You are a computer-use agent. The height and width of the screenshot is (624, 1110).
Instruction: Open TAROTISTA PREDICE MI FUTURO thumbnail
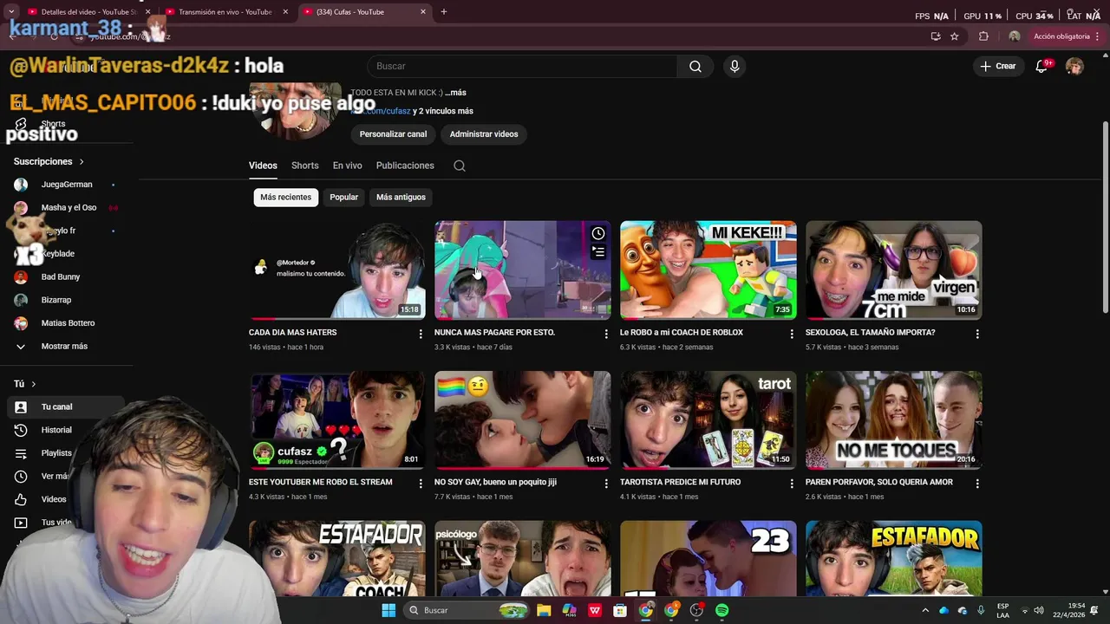708,420
